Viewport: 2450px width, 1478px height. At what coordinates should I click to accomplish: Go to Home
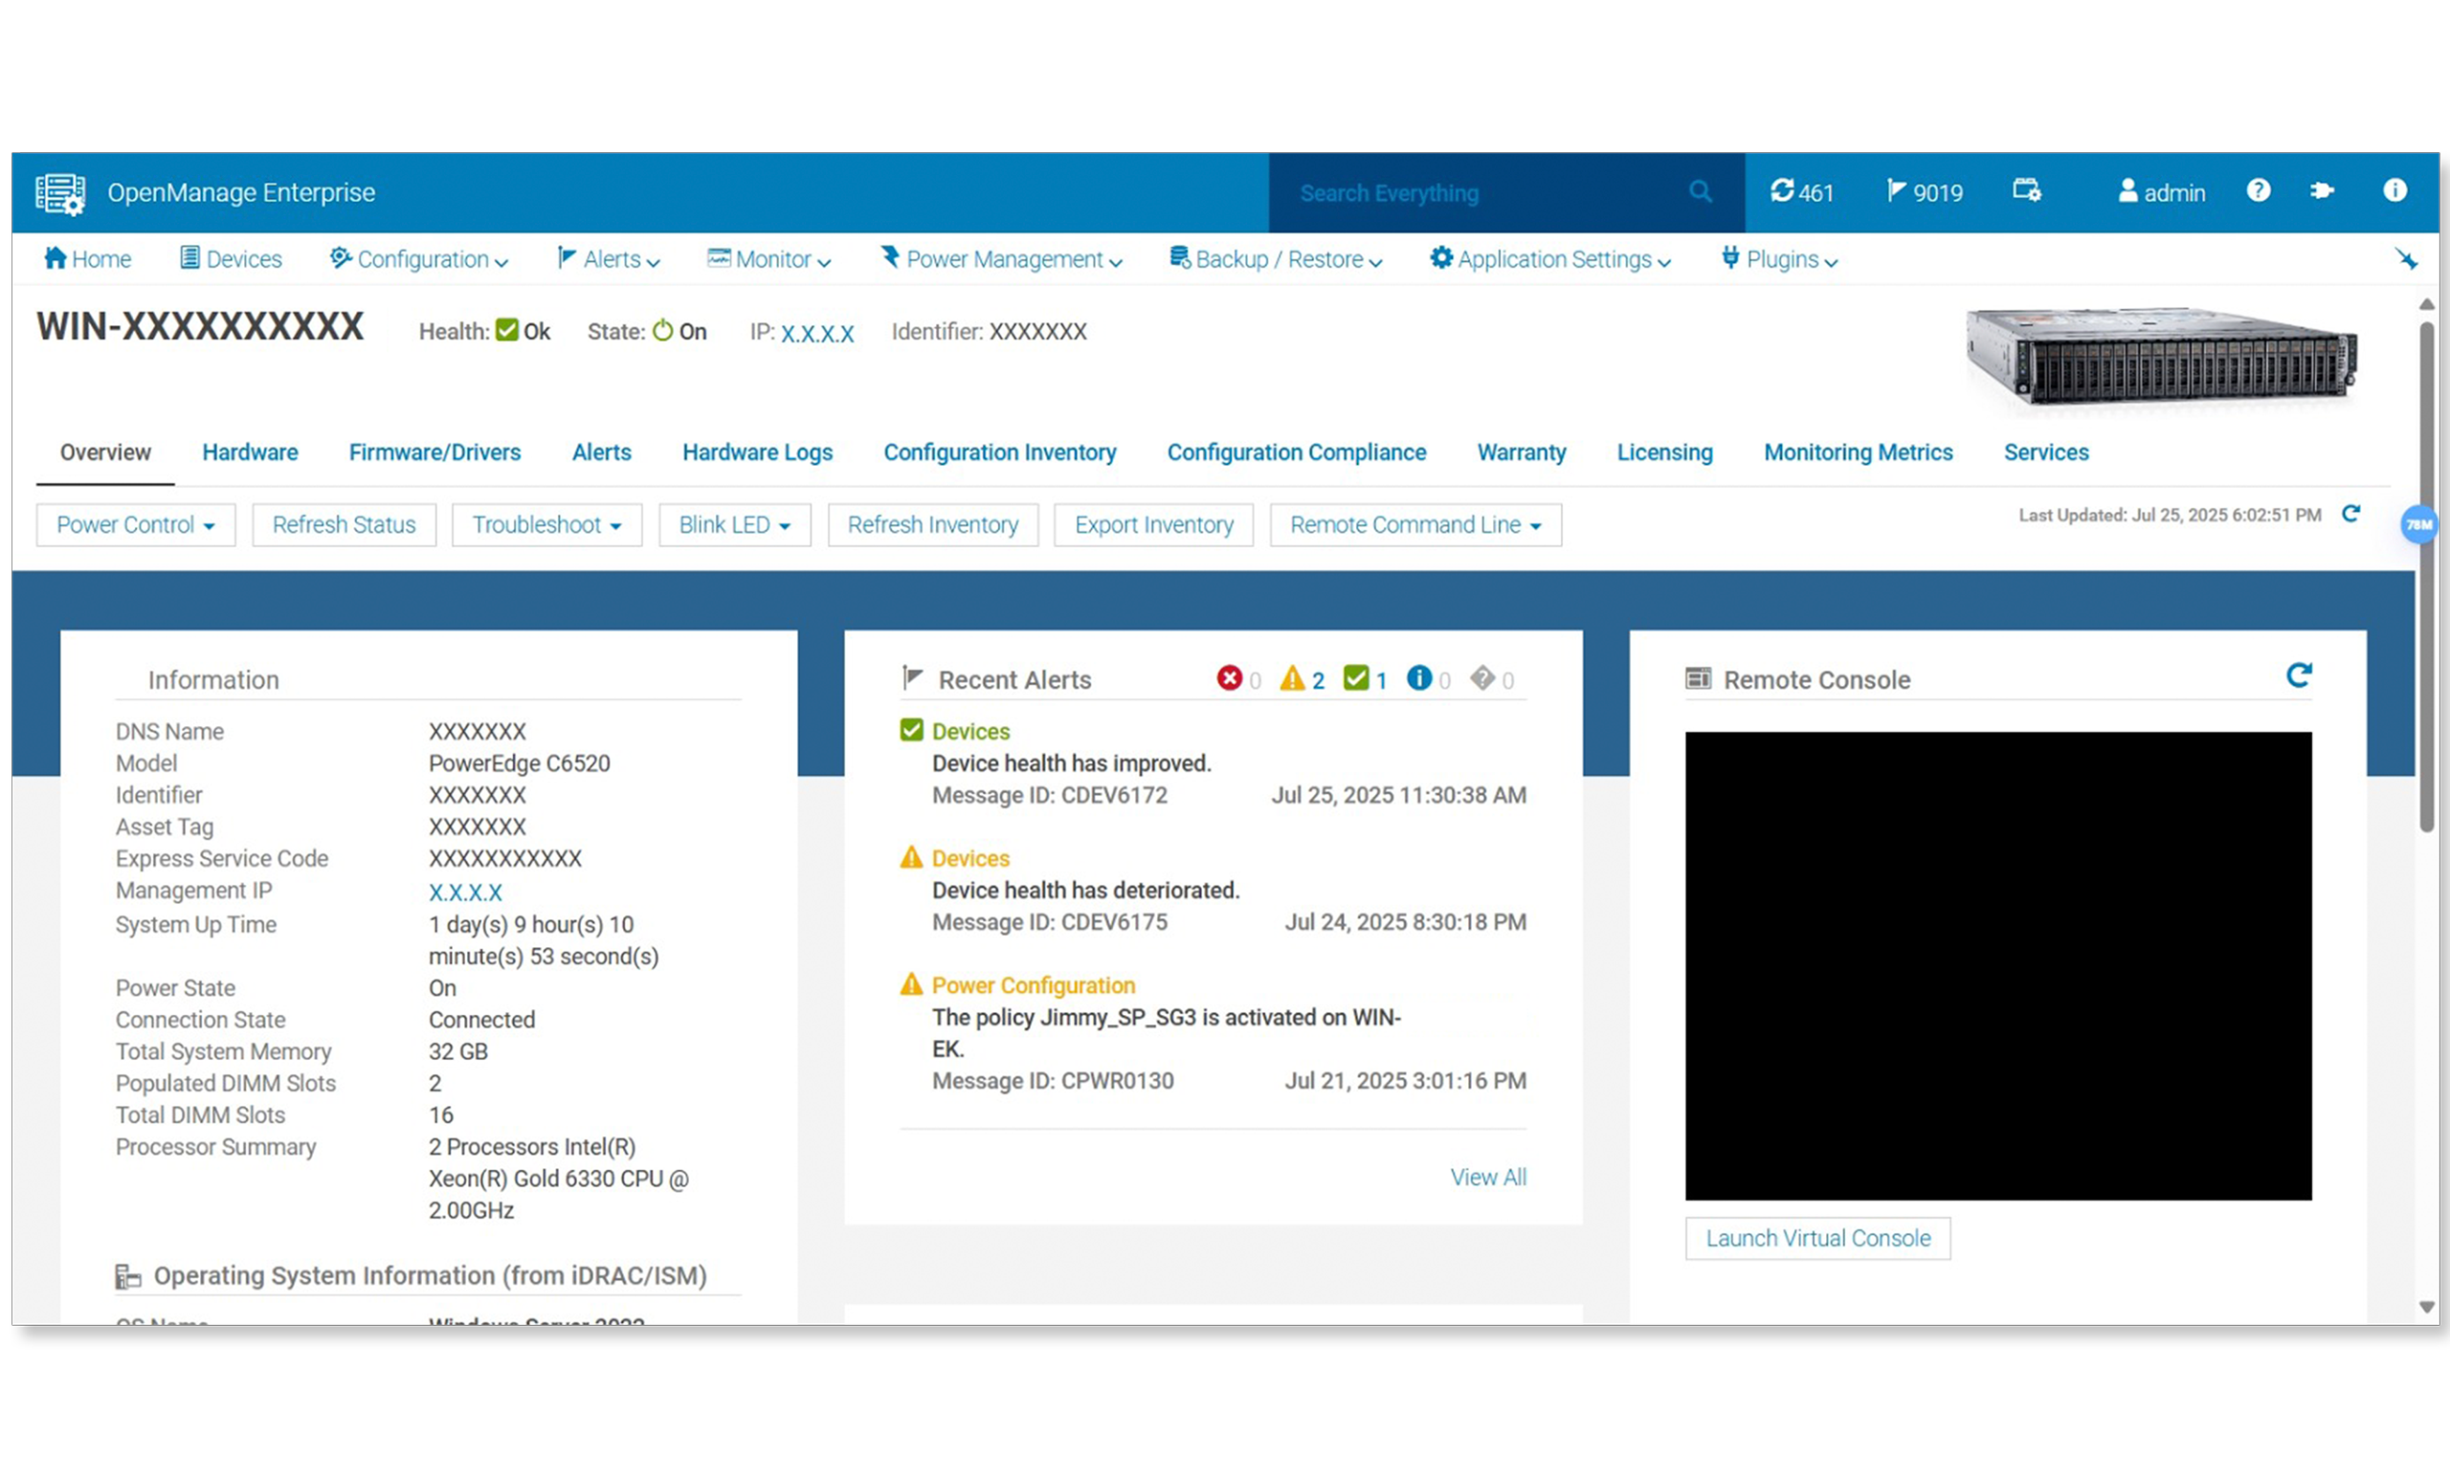click(x=87, y=259)
